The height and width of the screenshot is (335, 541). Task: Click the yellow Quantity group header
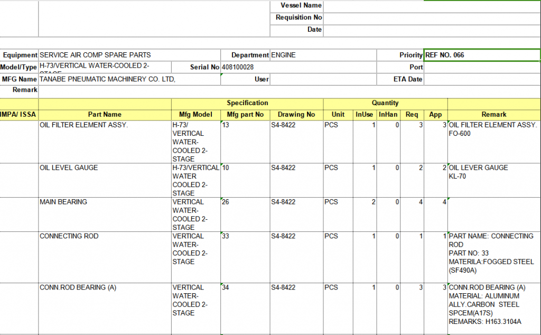[385, 103]
